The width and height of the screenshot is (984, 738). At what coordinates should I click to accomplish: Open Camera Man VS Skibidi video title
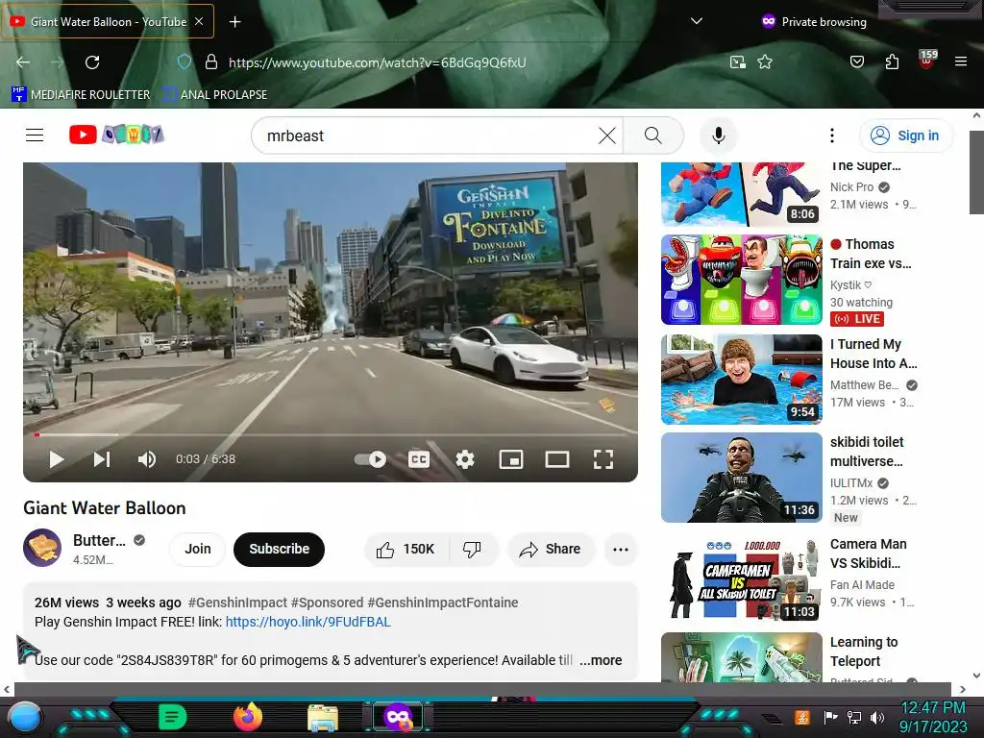click(x=869, y=553)
